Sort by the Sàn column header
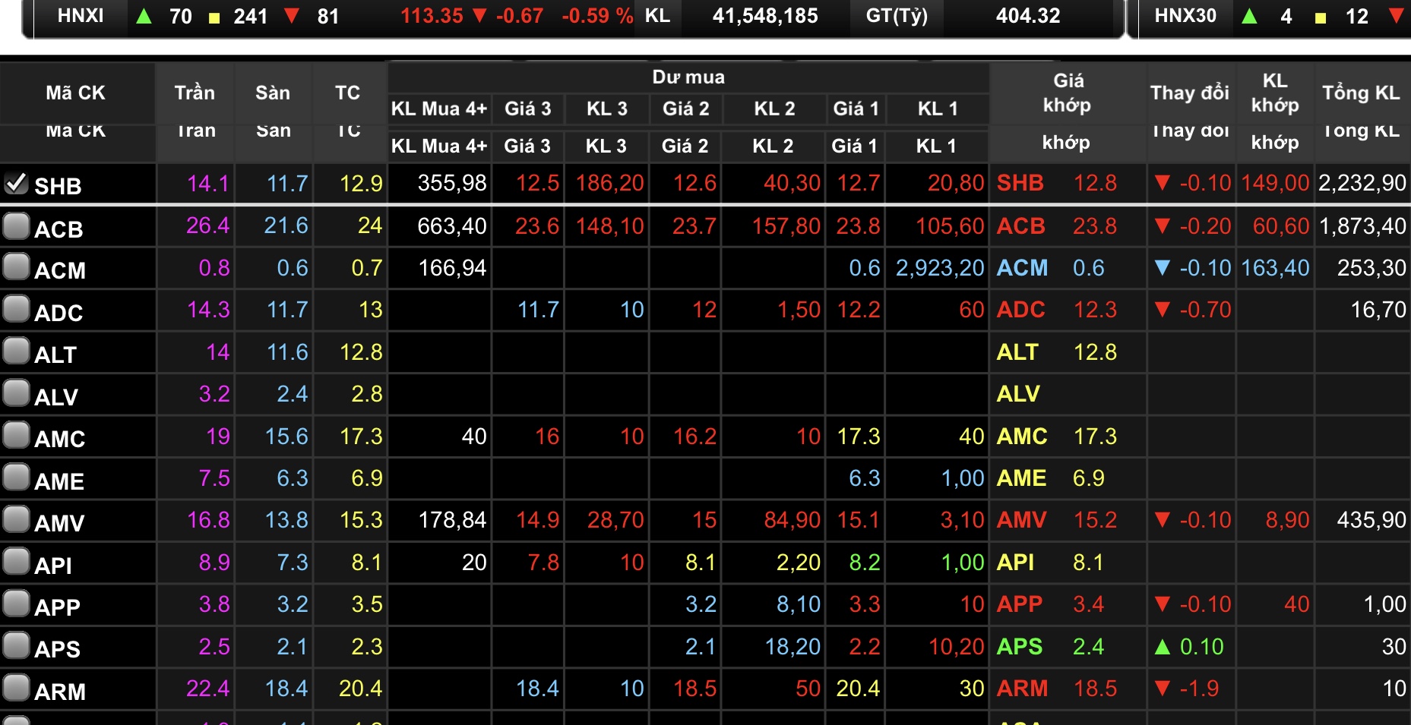Image resolution: width=1411 pixels, height=725 pixels. point(273,93)
